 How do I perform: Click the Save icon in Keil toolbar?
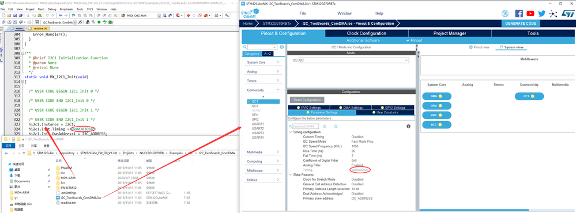pos(15,16)
